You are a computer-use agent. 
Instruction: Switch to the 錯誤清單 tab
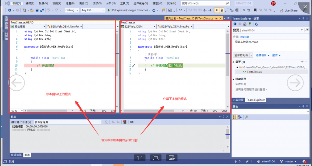[16, 155]
